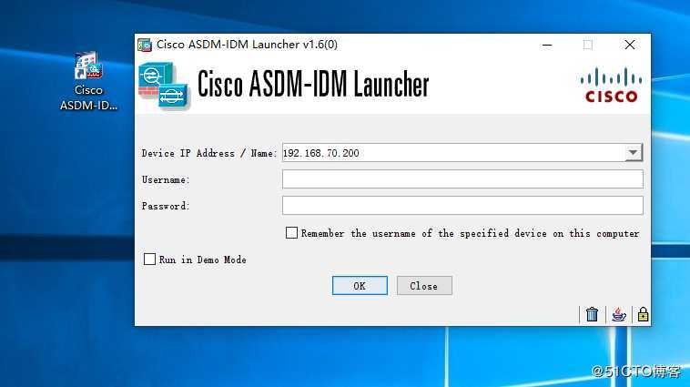Open the Java console coffee cup icon

619,314
